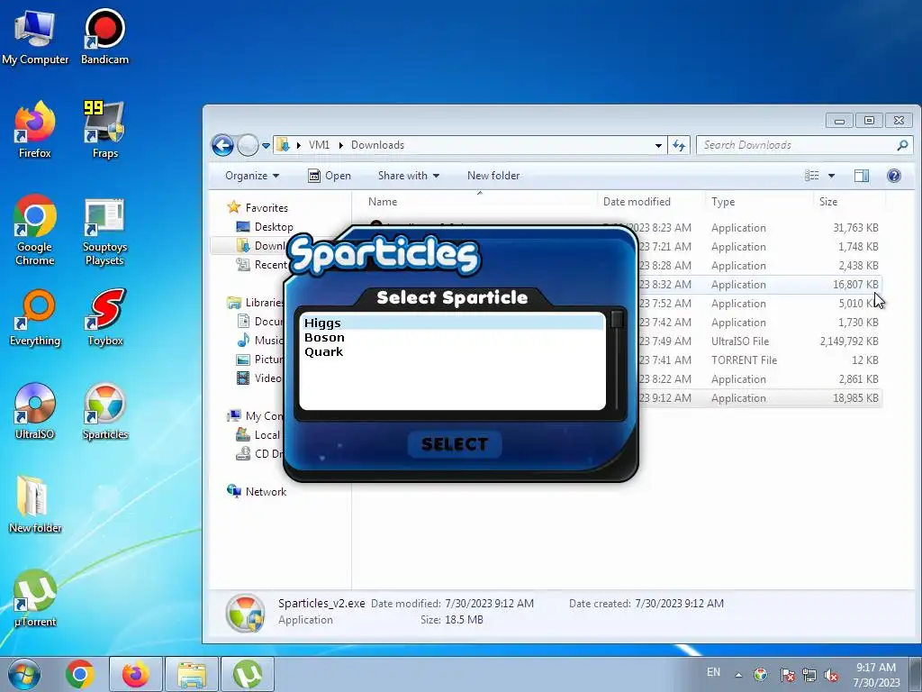The image size is (922, 692).
Task: Click New folder in toolbar
Action: tap(493, 176)
